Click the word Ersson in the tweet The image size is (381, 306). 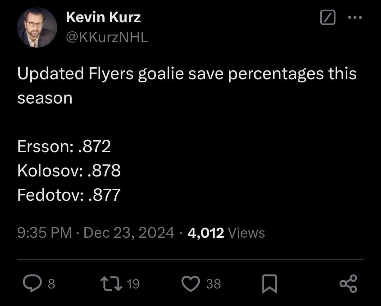(44, 147)
